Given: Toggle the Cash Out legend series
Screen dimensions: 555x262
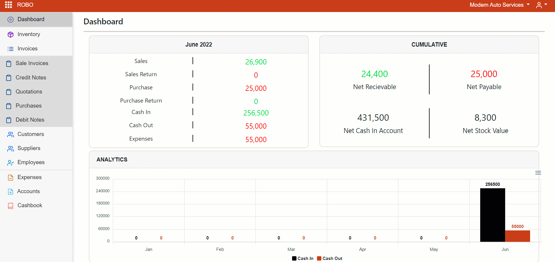Looking at the screenshot, I should point(330,258).
